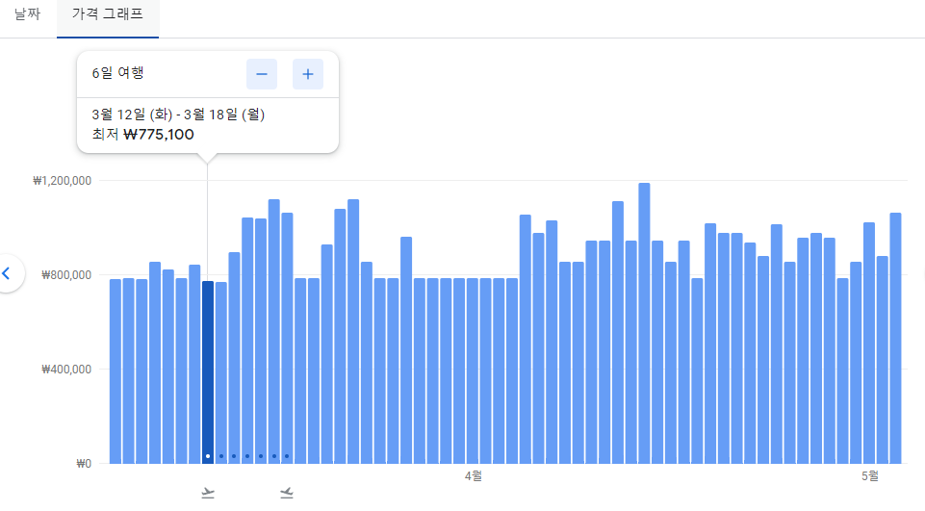Screen dimensions: 925x511
Task: Click the lowest price text ₩775,100
Action: click(x=159, y=135)
